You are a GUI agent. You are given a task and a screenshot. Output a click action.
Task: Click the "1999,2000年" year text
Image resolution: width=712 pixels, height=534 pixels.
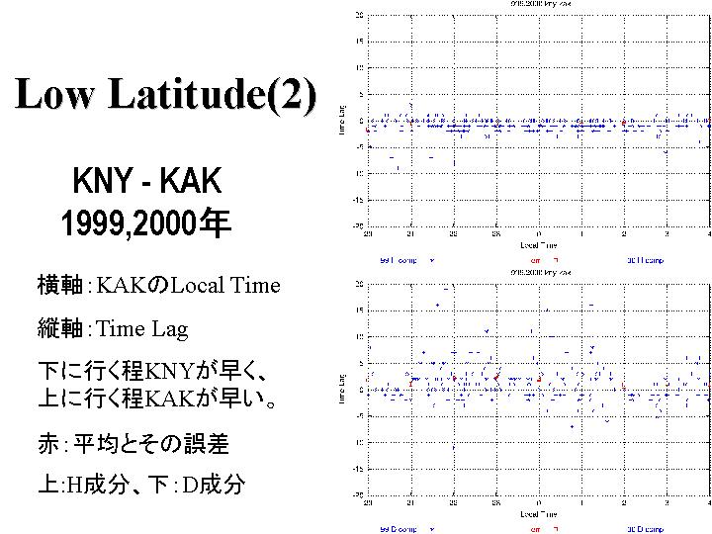click(145, 223)
